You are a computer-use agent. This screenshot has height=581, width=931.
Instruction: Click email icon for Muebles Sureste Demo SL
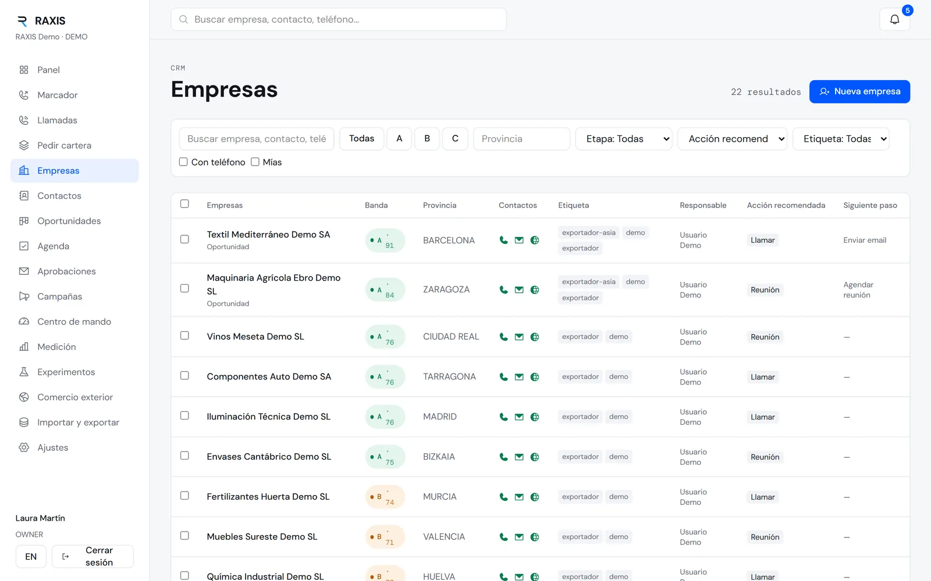click(x=519, y=537)
